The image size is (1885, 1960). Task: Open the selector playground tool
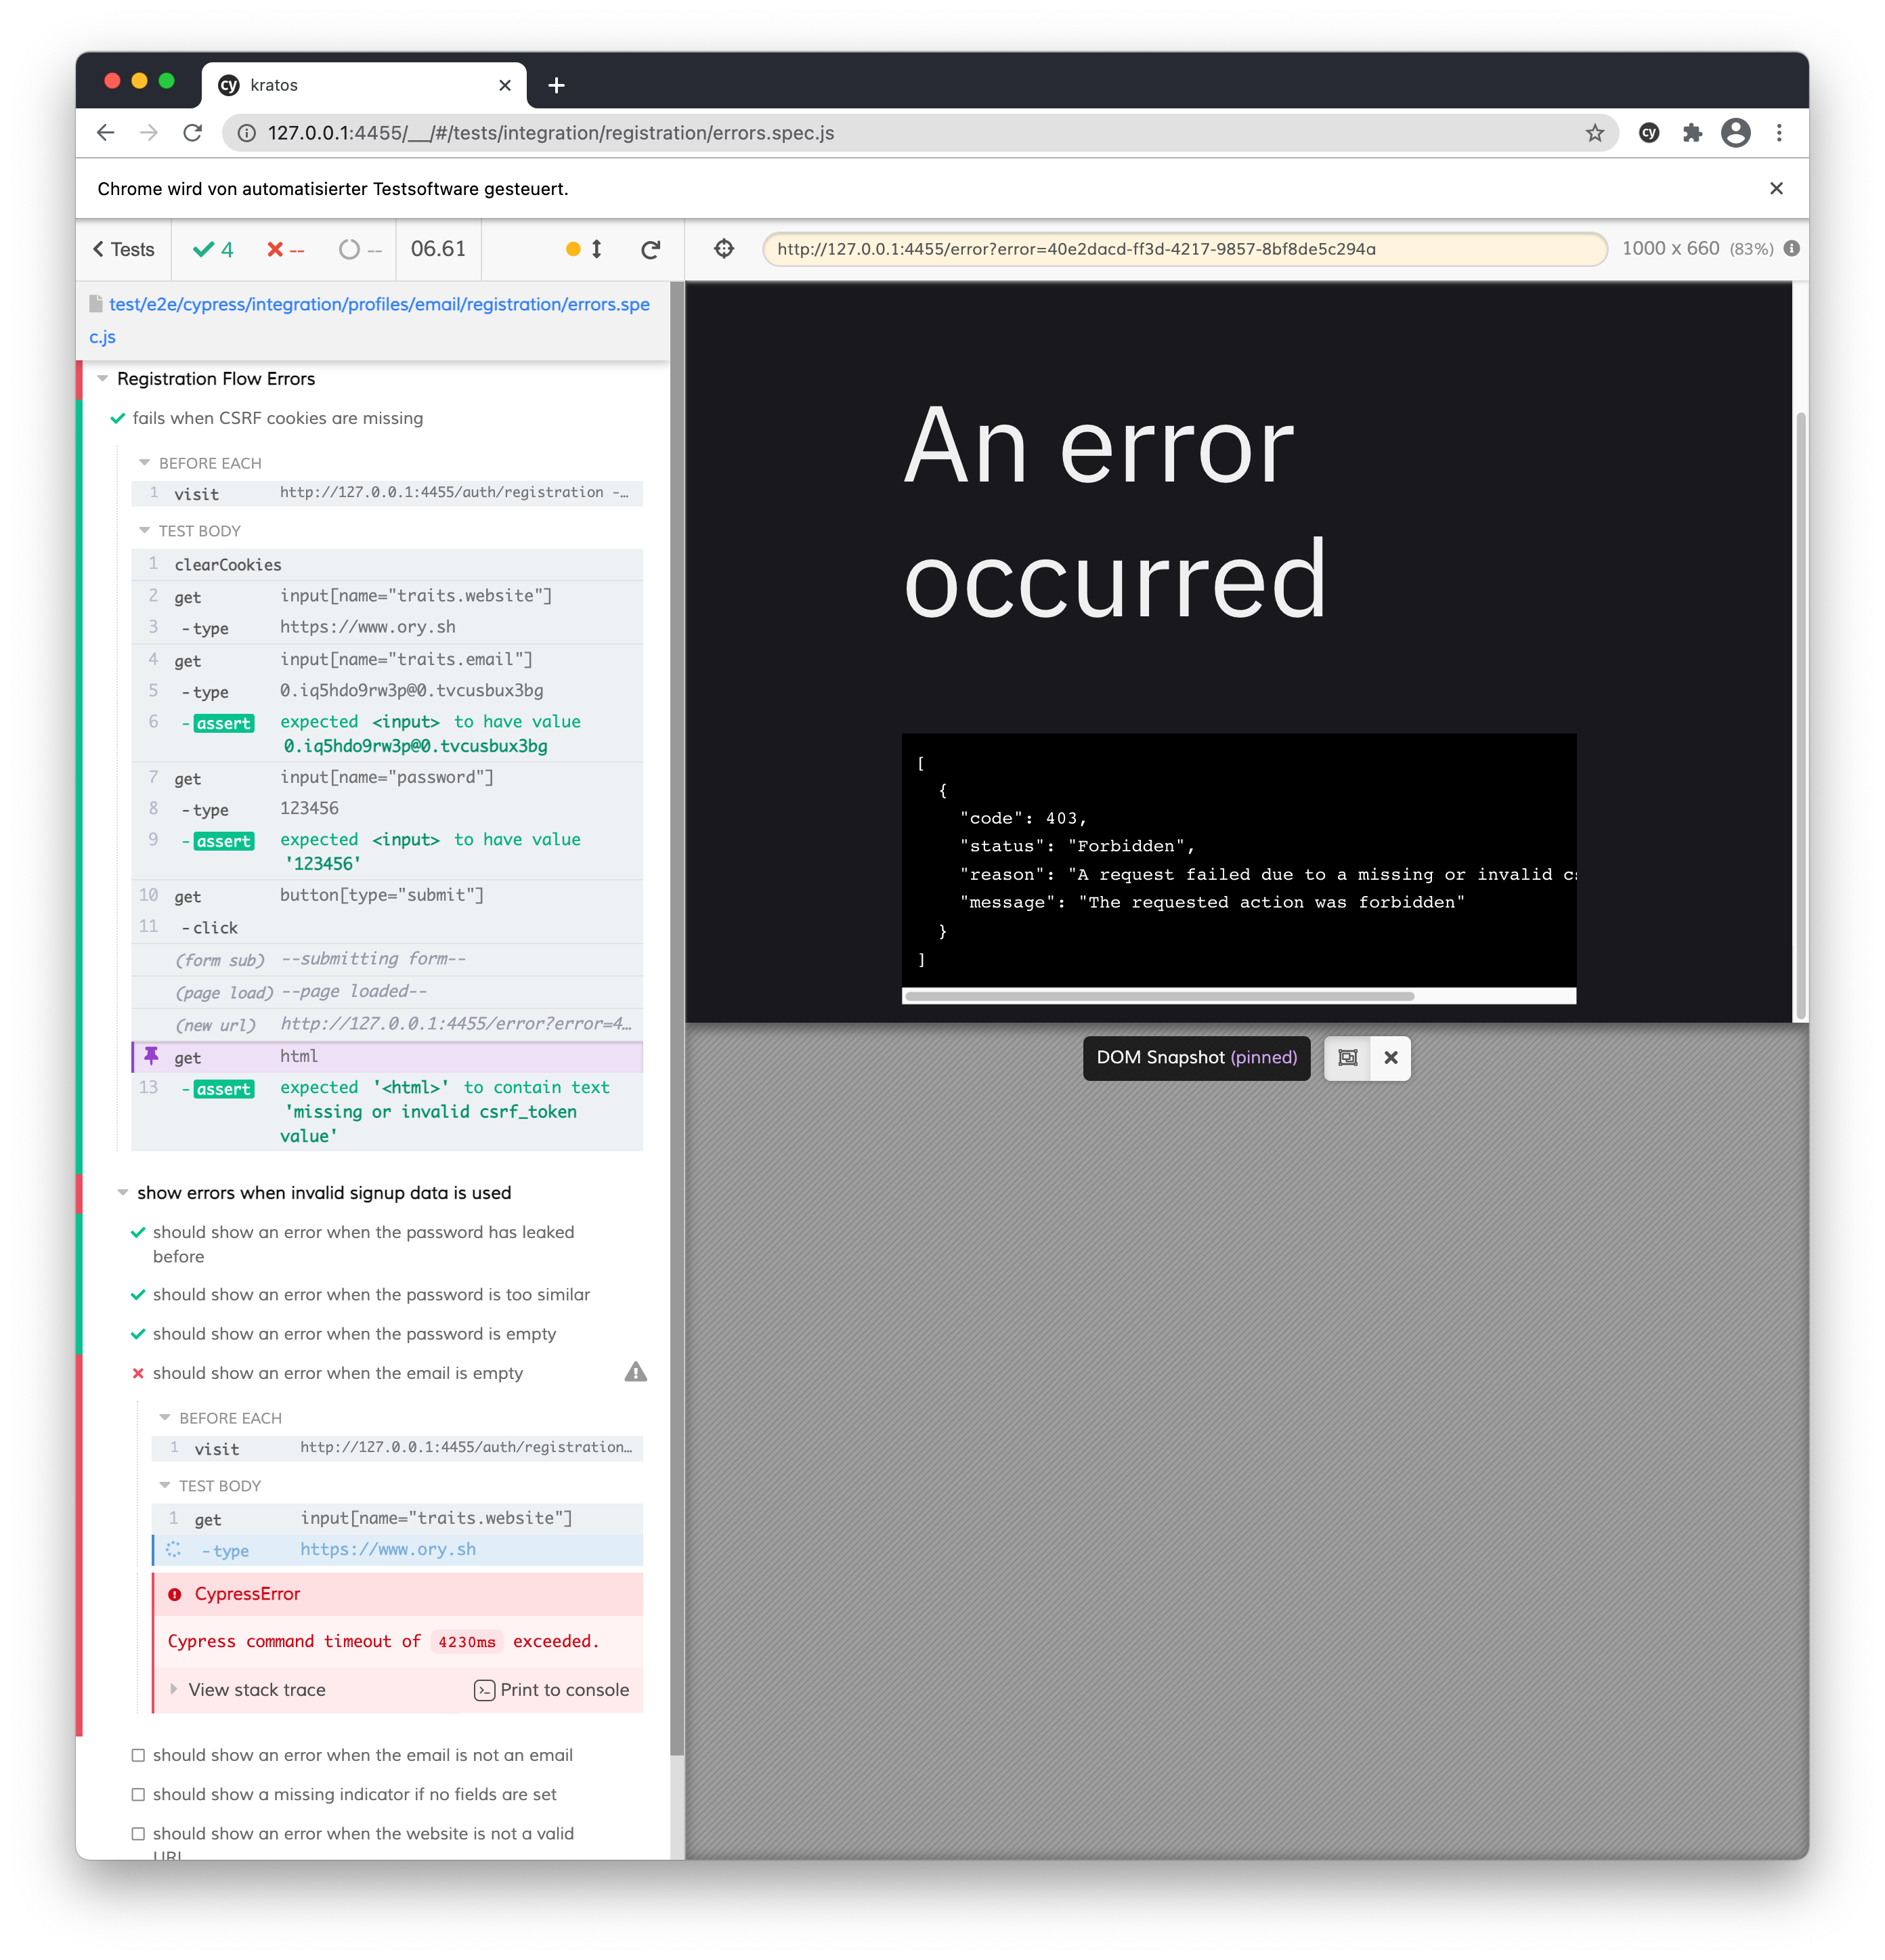click(x=724, y=249)
